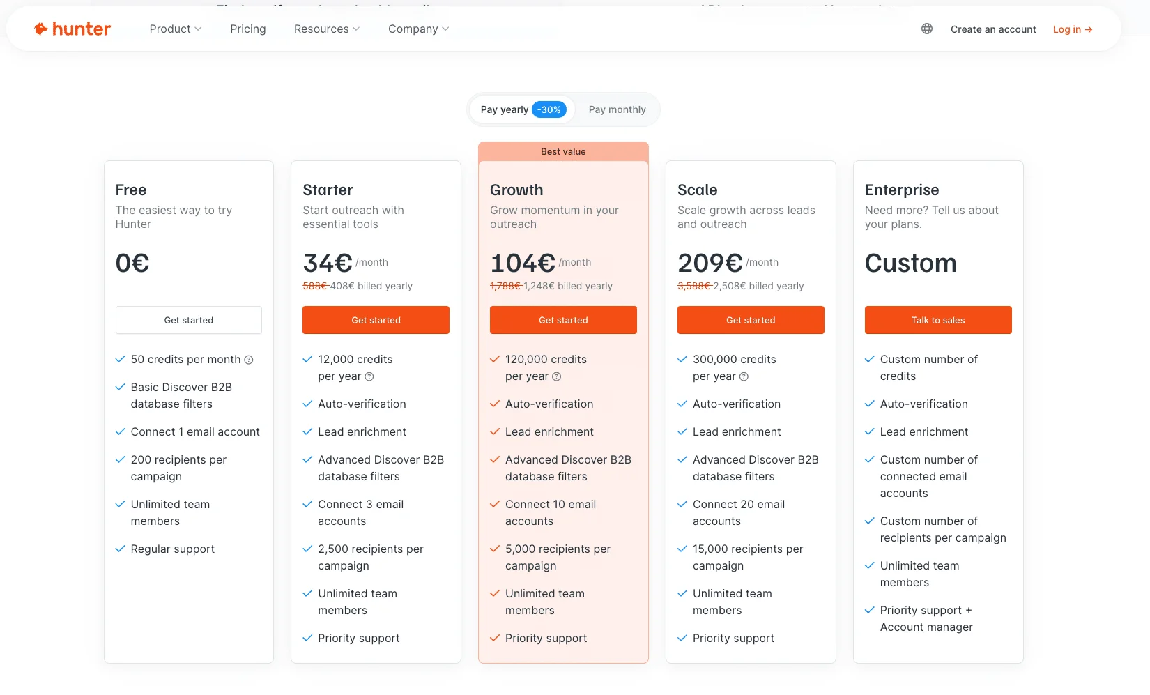1150x695 pixels.
Task: Click 'Start outreach with essential tools' subtitle
Action: (353, 217)
